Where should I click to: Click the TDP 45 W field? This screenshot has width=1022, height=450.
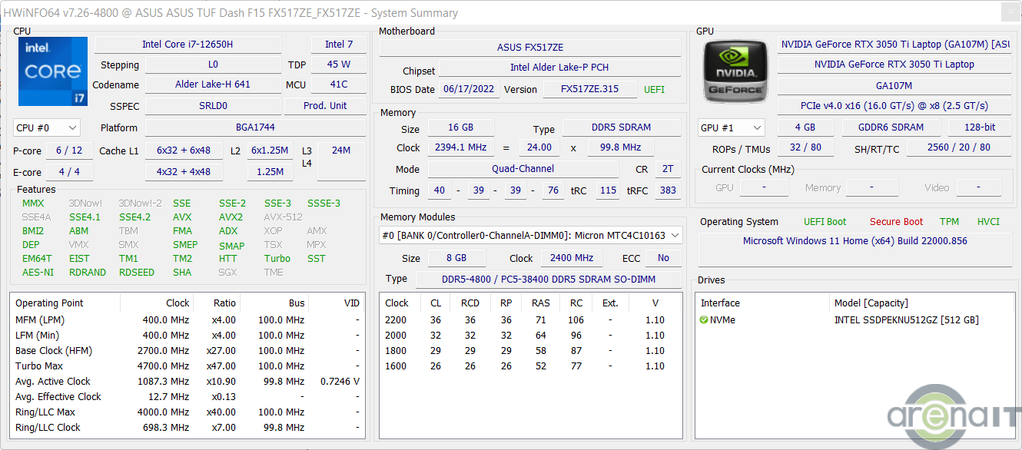339,65
